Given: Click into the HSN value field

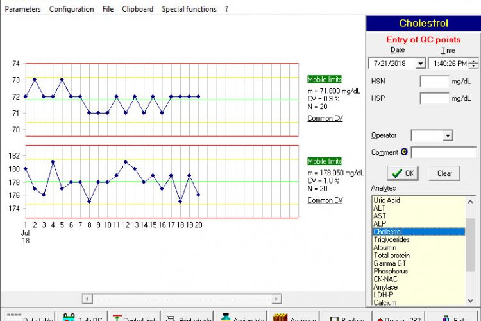Looking at the screenshot, I should [x=434, y=82].
